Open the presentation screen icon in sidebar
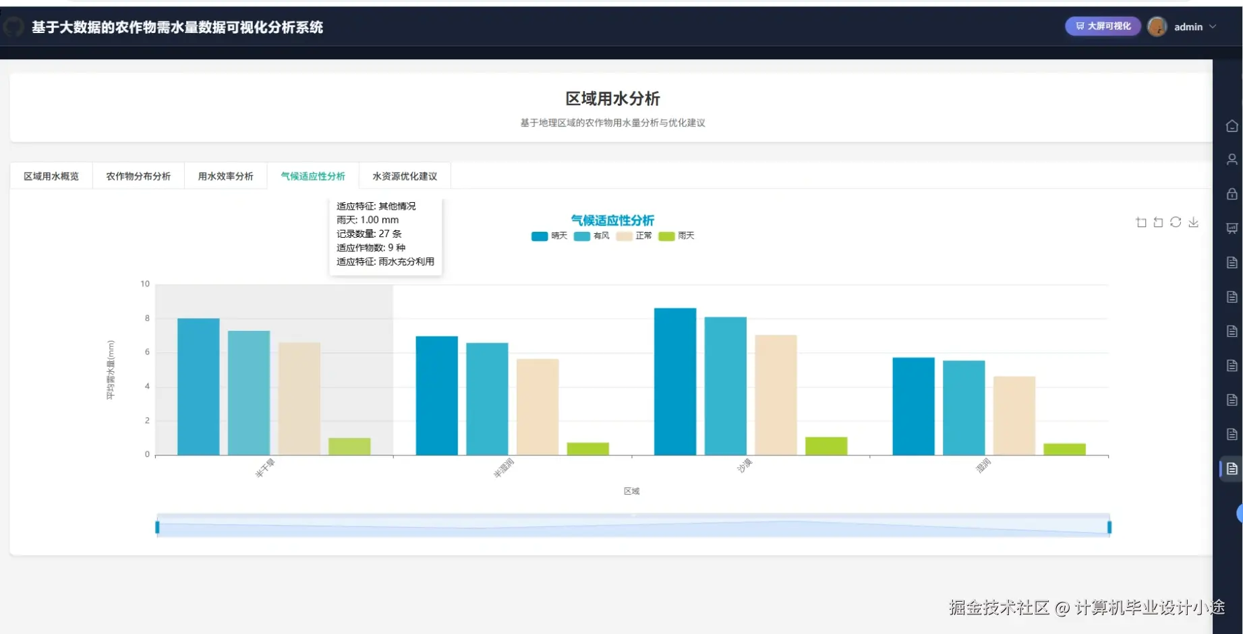The width and height of the screenshot is (1243, 634). (1232, 228)
